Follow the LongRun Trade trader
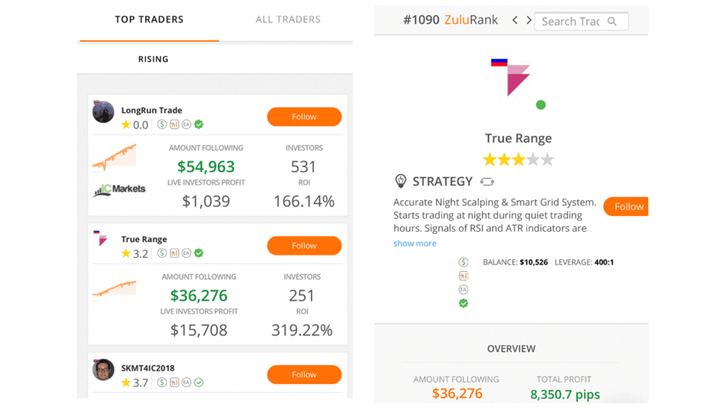This screenshot has height=408, width=726. tap(304, 117)
